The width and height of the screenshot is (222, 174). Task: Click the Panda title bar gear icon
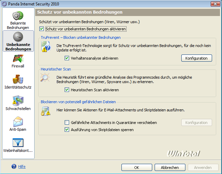pos(4,4)
